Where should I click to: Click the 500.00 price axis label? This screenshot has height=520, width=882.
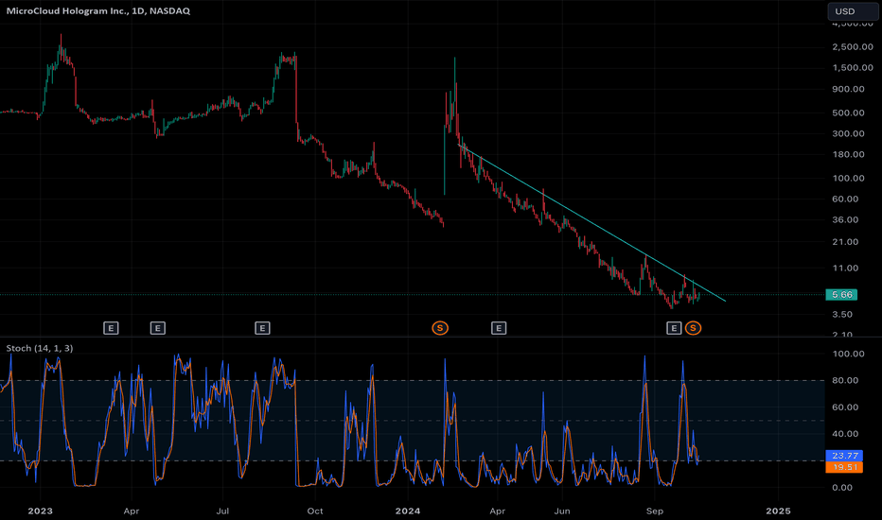tap(848, 113)
